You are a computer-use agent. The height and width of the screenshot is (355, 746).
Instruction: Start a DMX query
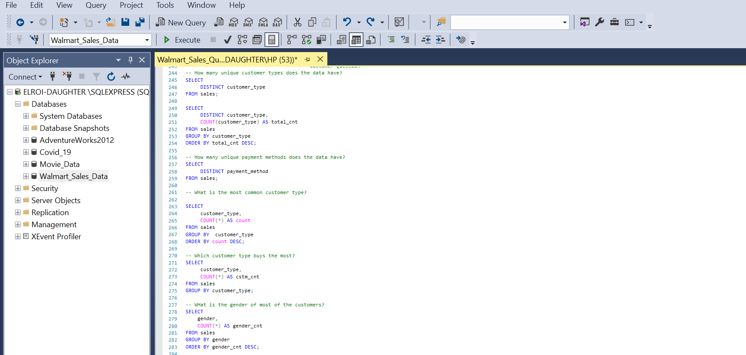click(x=248, y=22)
